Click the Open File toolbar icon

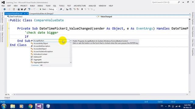coord(19,9)
